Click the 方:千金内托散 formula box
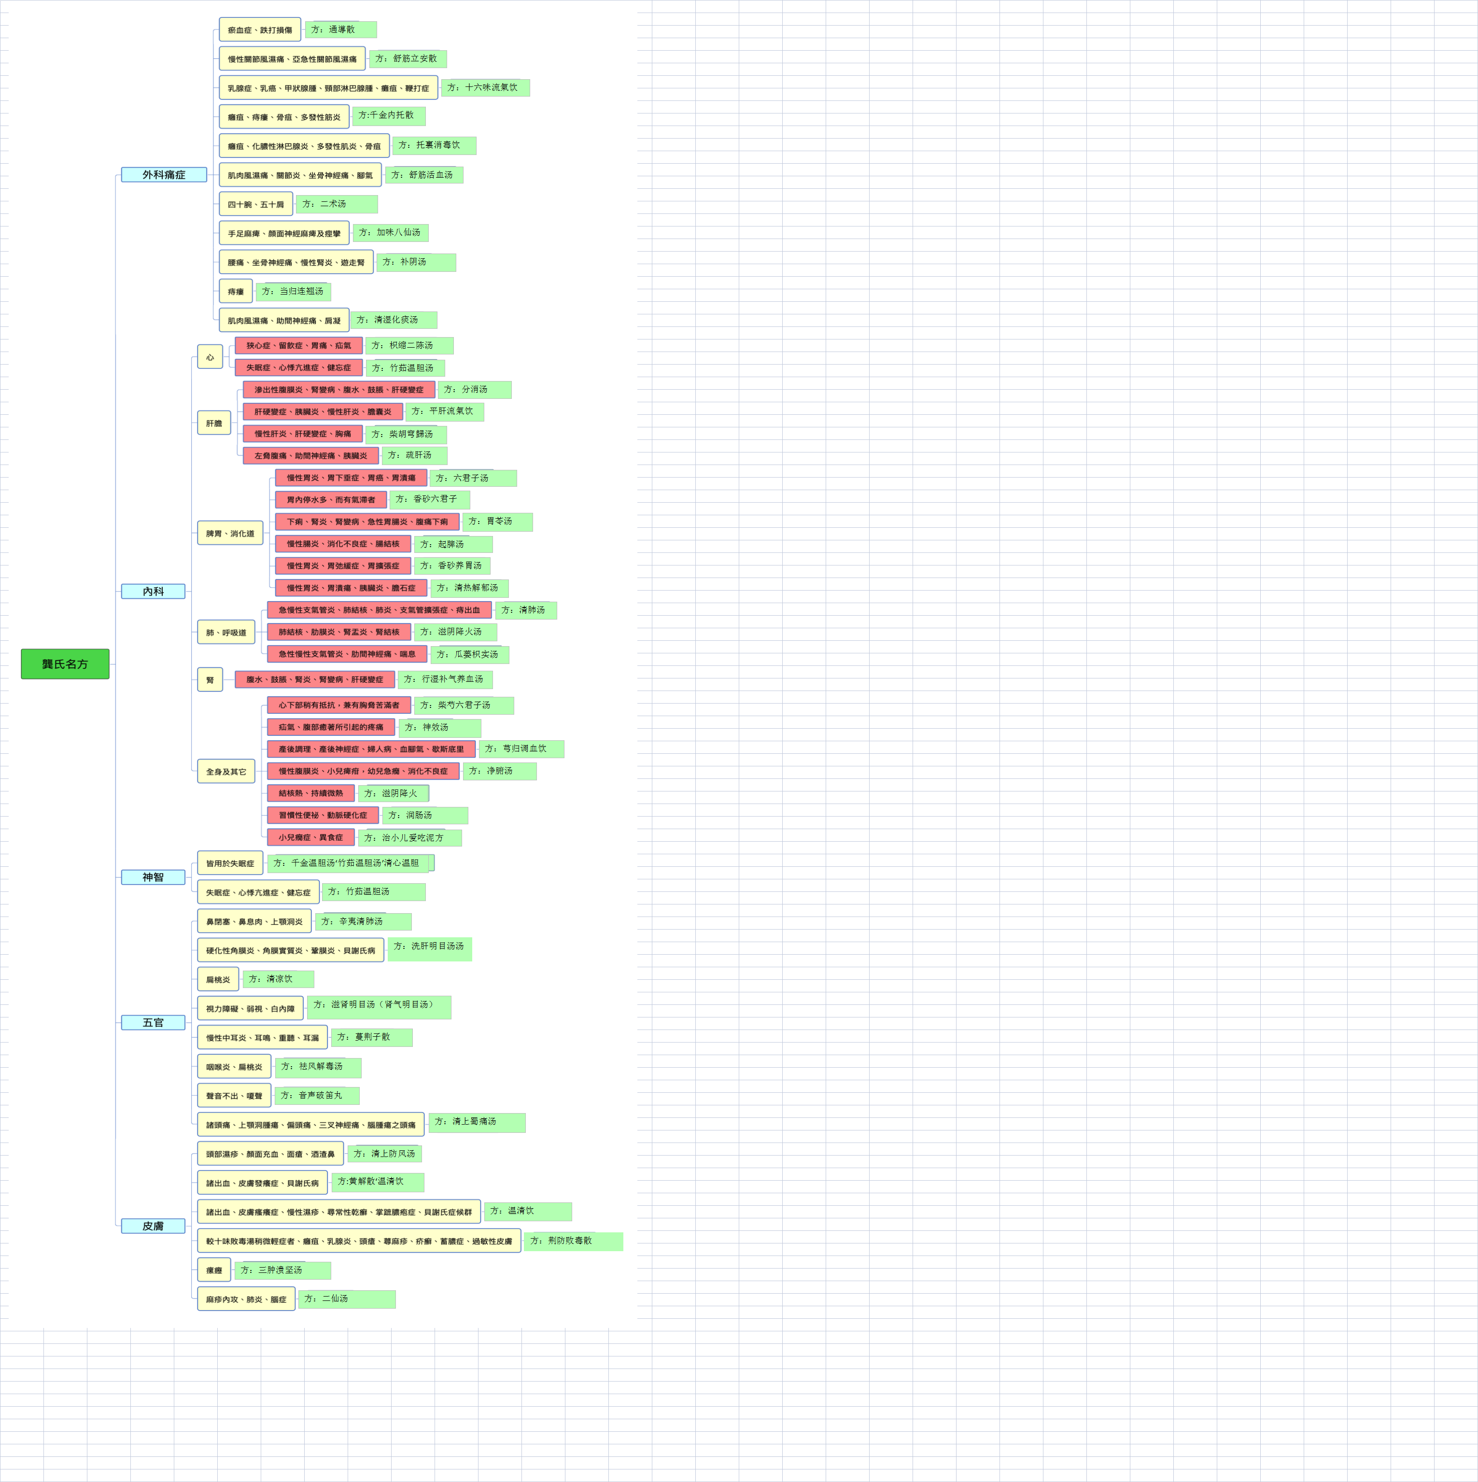Viewport: 1478px width, 1482px height. click(390, 116)
